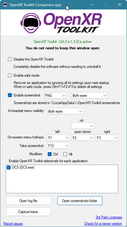Screen dimensions: 127x227
Task: Open the F1 left hotkey dropdown
Action: point(59,138)
